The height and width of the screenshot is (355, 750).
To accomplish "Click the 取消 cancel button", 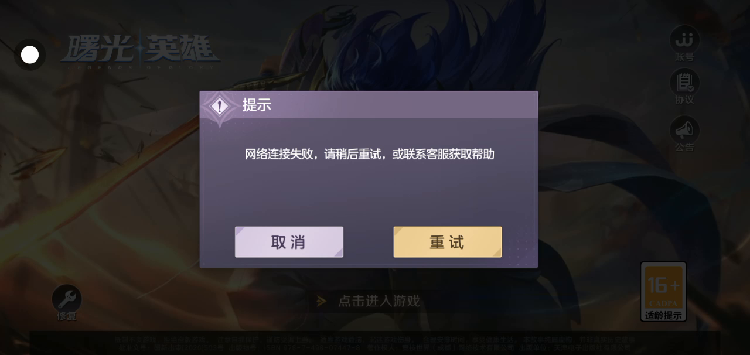I will click(x=289, y=242).
